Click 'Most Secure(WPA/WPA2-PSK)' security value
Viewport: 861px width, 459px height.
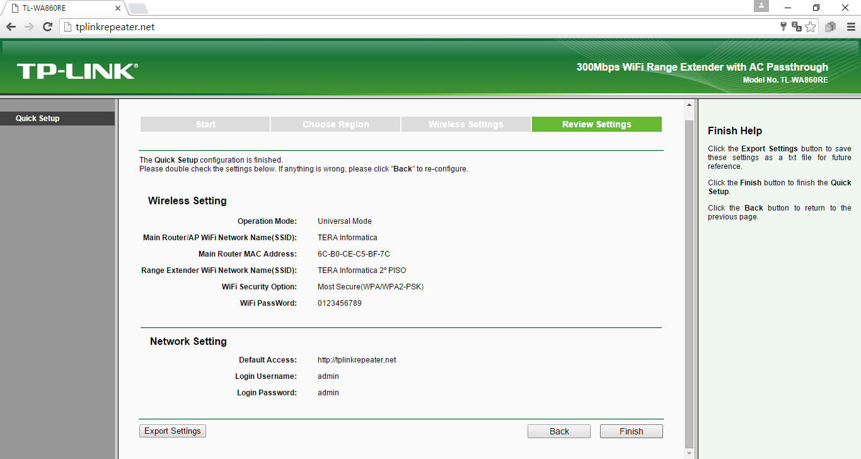coord(371,287)
